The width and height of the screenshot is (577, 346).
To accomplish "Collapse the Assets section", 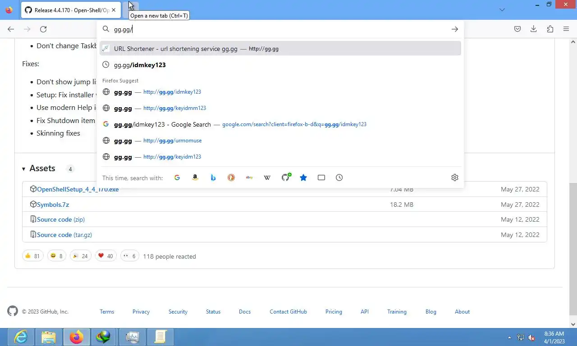I will (39, 168).
